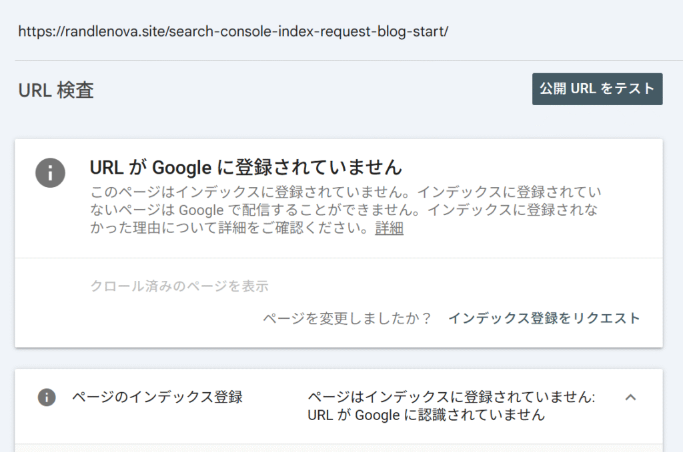Click the URL が Google に認識されていません line
Screen dimensions: 683x452
coord(426,415)
